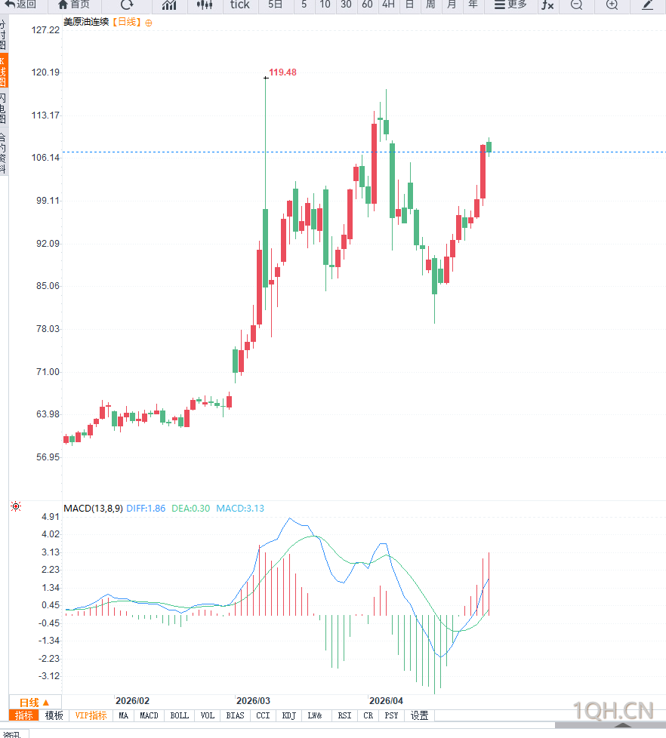Select the candlestick chart icon
Viewport: 666px width, 738px height.
(205, 5)
